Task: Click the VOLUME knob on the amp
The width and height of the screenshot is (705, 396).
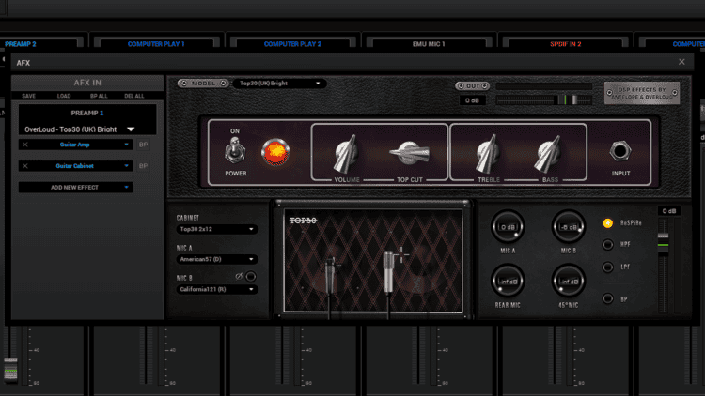Action: (346, 154)
